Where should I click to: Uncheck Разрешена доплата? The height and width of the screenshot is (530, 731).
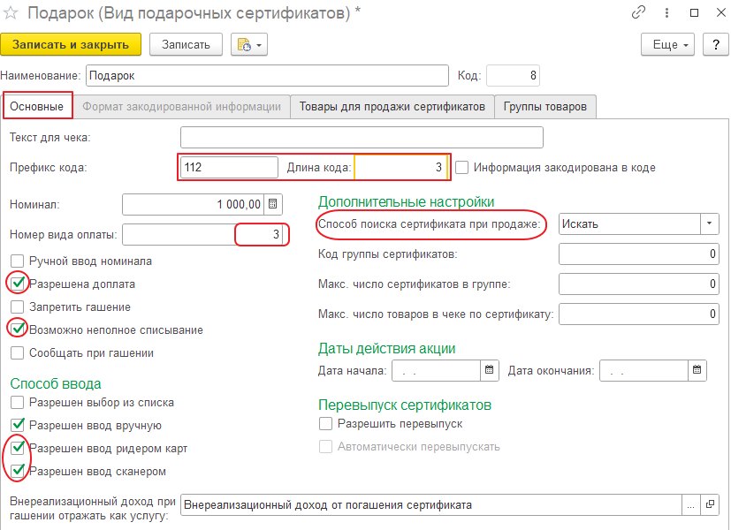18,284
